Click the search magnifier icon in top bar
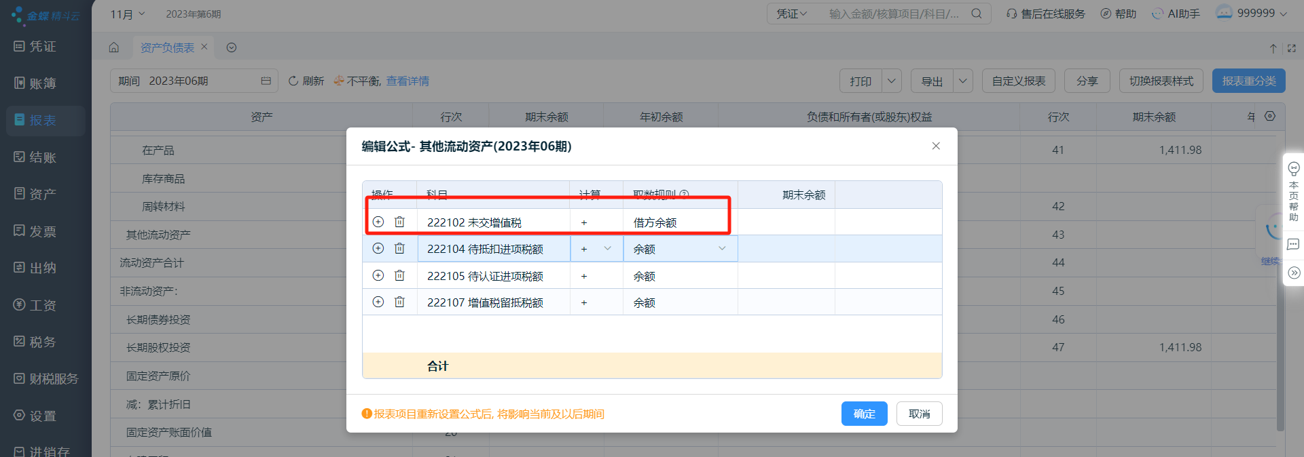Viewport: 1304px width, 457px height. [x=977, y=14]
